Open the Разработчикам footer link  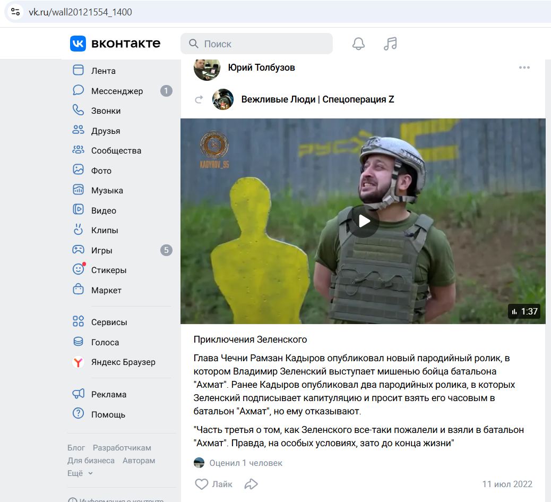(x=122, y=447)
